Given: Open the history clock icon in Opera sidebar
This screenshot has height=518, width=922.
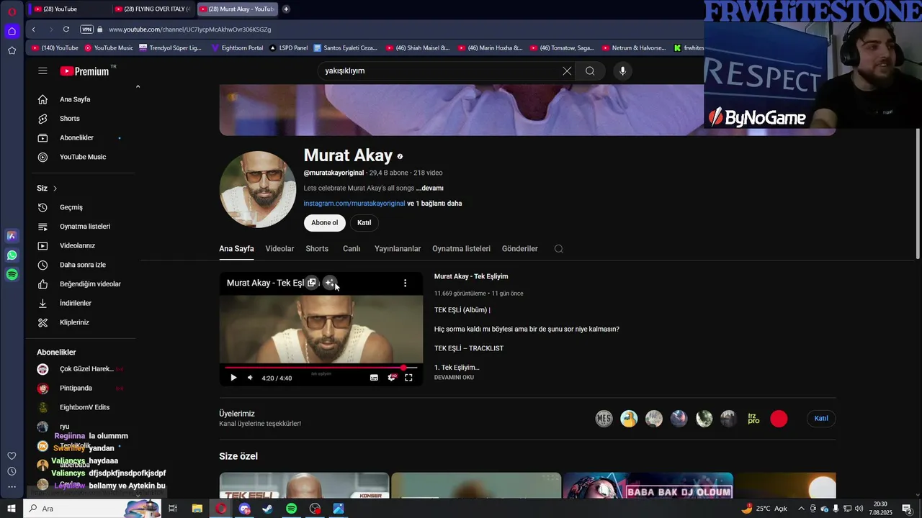Looking at the screenshot, I should [12, 471].
